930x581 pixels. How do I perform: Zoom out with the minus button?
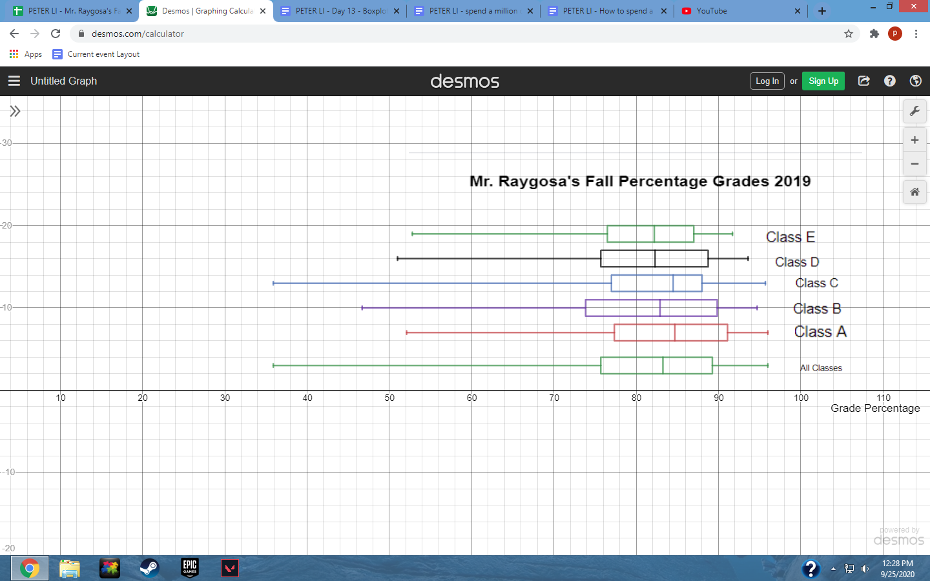[914, 164]
